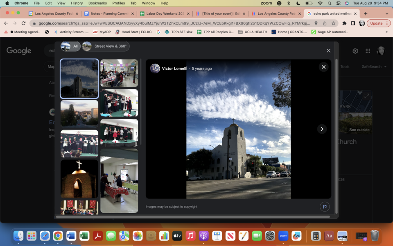Report photo with the flag icon

coord(324,207)
